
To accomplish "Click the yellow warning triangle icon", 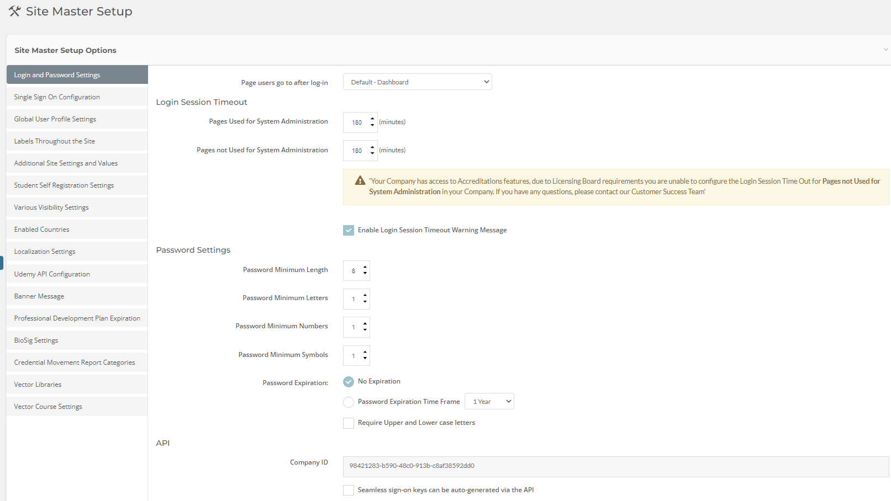I will [x=360, y=180].
